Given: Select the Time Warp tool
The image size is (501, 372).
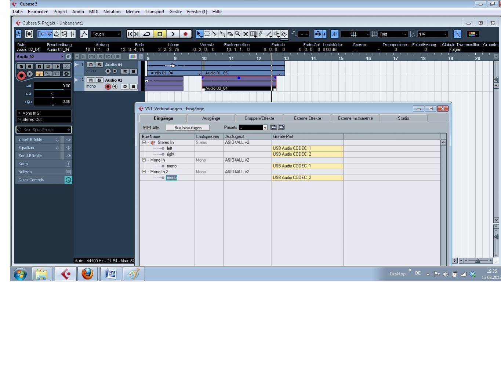Looking at the screenshot, I should click(253, 34).
